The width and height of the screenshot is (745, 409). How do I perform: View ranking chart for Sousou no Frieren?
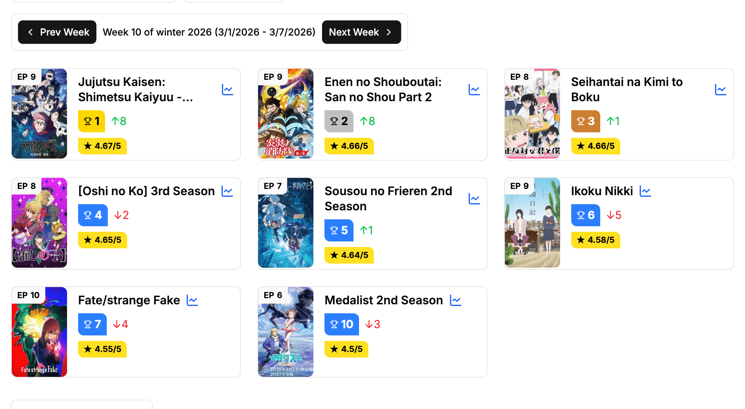coord(474,199)
